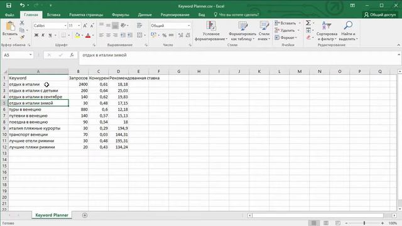Switch to the Формулы tab
The height and width of the screenshot is (226, 402).
tap(121, 15)
